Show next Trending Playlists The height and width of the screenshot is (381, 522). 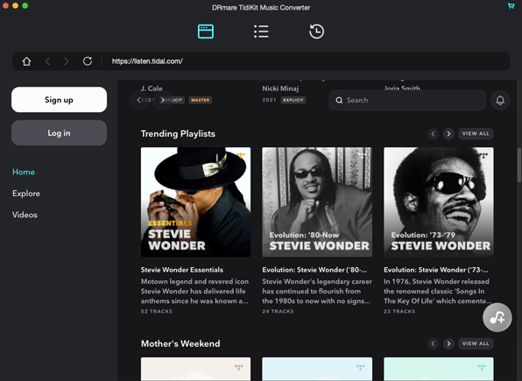point(448,134)
